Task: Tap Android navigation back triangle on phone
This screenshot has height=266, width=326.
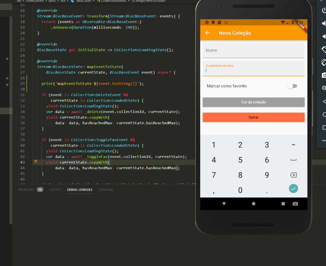Action: pos(224,204)
